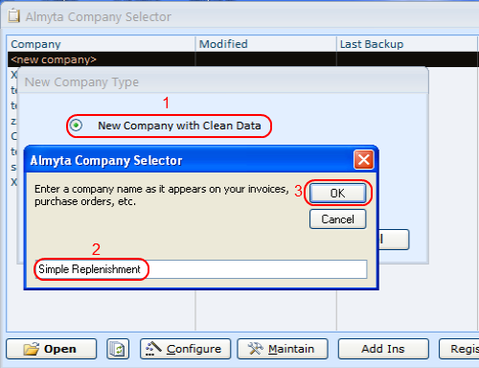The image size is (479, 368).
Task: Click the Modified column header
Action: click(x=265, y=44)
